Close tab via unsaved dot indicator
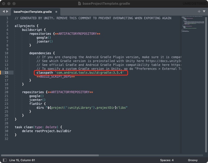The image size is (208, 163). (x=56, y=12)
